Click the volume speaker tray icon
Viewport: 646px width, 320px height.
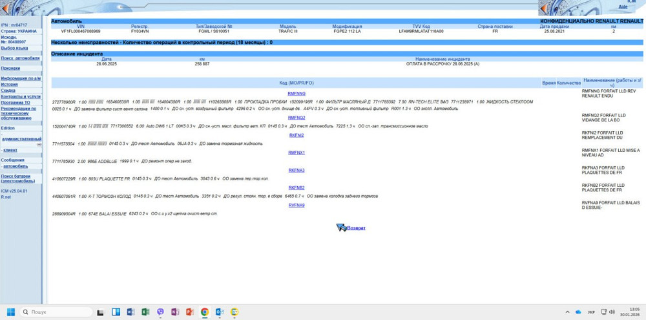click(x=612, y=312)
